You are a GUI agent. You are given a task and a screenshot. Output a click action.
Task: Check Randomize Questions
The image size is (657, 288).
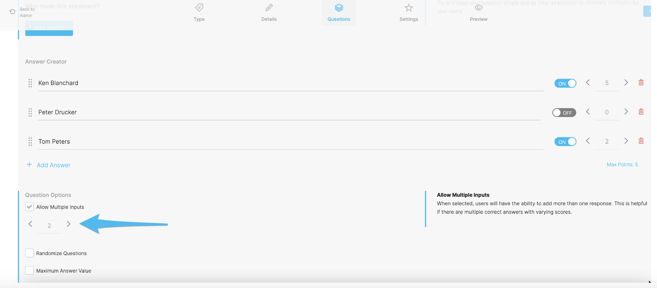29,253
